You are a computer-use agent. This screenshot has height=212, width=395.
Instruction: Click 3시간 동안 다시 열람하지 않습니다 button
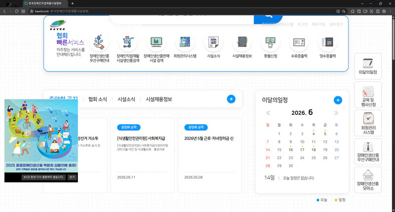[43, 177]
